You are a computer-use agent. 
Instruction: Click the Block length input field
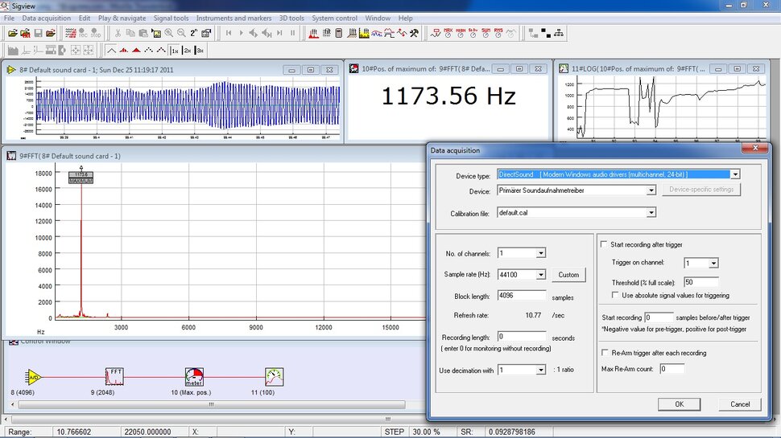click(x=522, y=295)
